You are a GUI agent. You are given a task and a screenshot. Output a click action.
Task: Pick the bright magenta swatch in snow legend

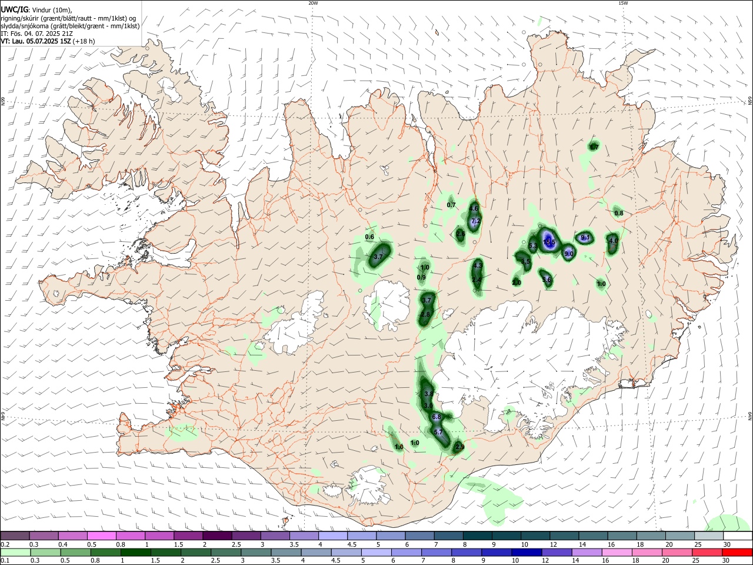[102, 536]
